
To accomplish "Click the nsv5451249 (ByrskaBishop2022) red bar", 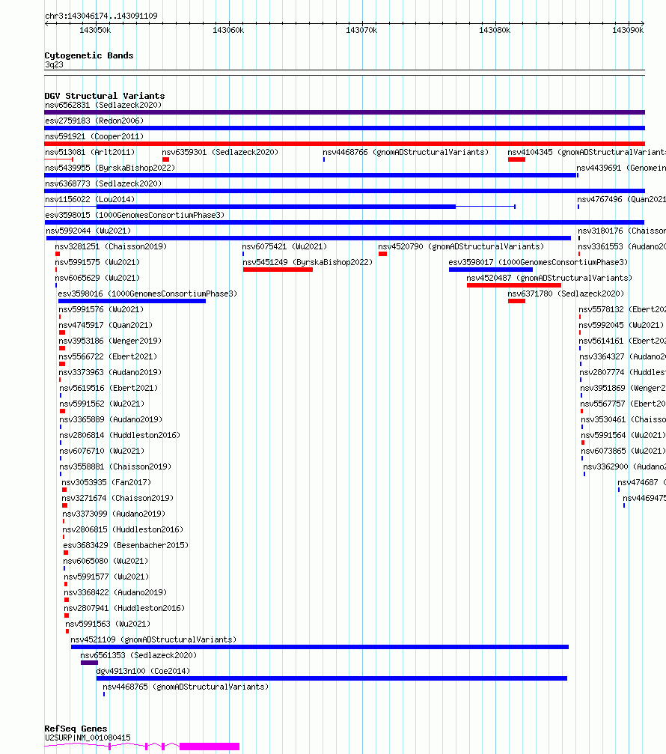I will coord(278,270).
